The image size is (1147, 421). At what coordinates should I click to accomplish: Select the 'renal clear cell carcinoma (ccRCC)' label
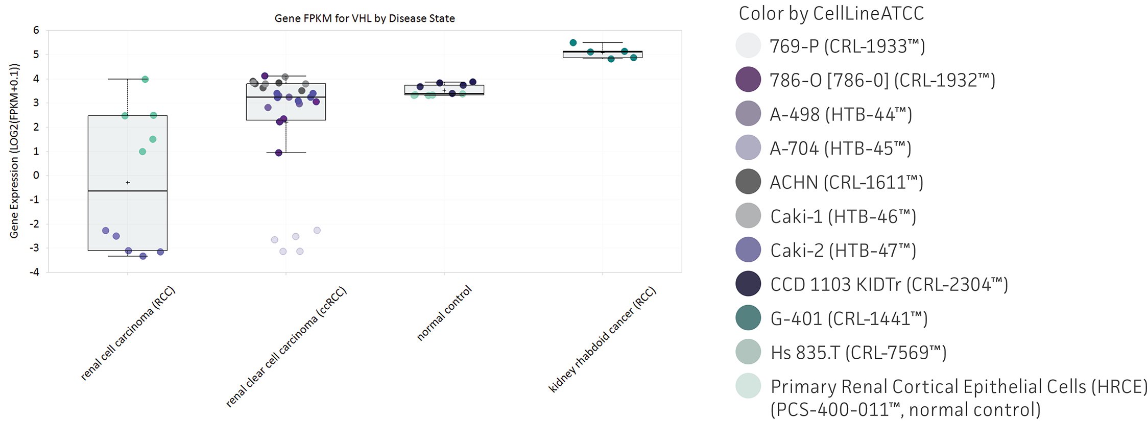pyautogui.click(x=286, y=347)
